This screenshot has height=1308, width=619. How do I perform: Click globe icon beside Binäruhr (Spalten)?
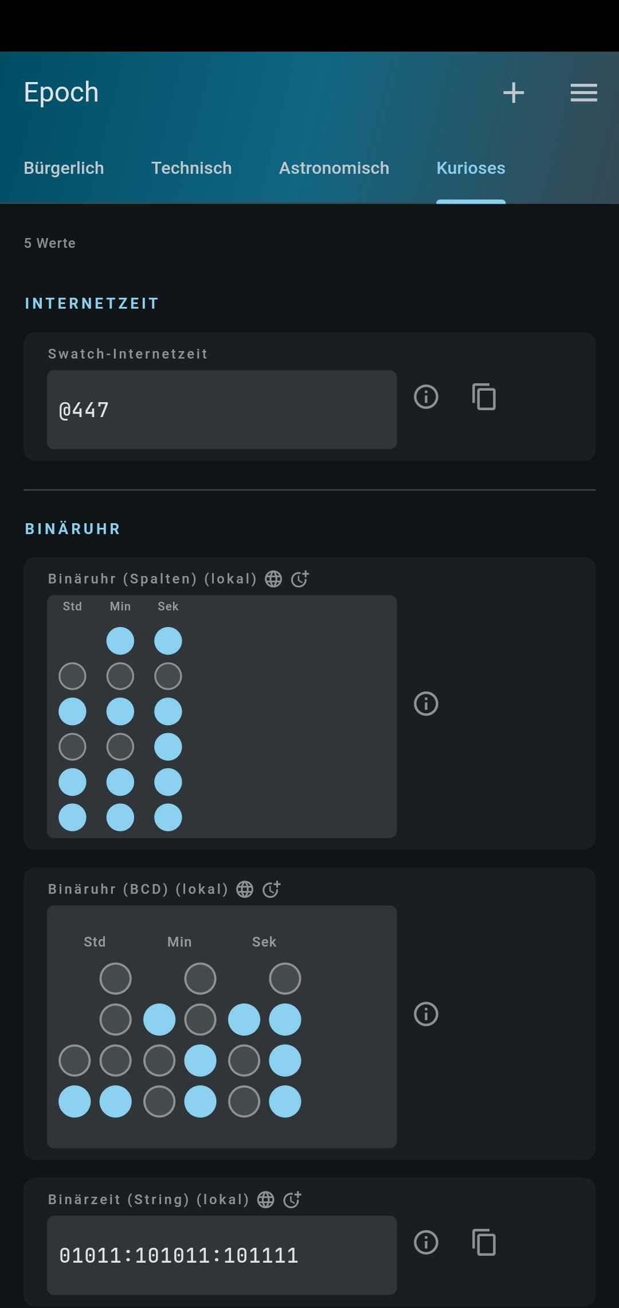click(x=273, y=579)
